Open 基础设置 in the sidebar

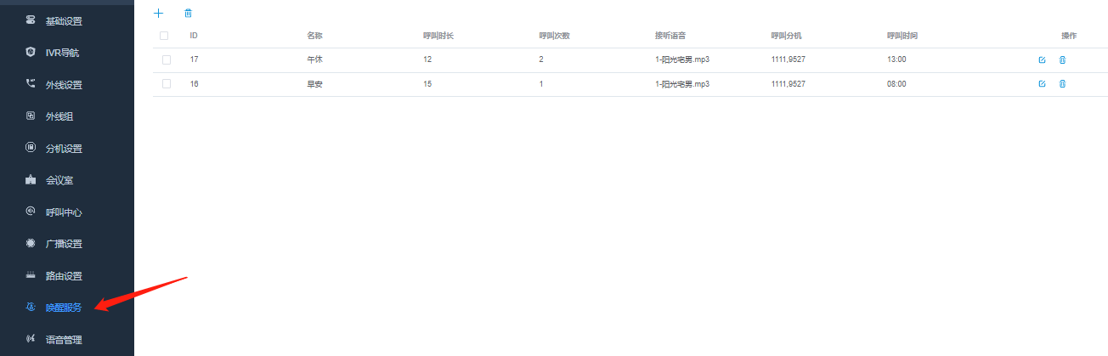(67, 20)
